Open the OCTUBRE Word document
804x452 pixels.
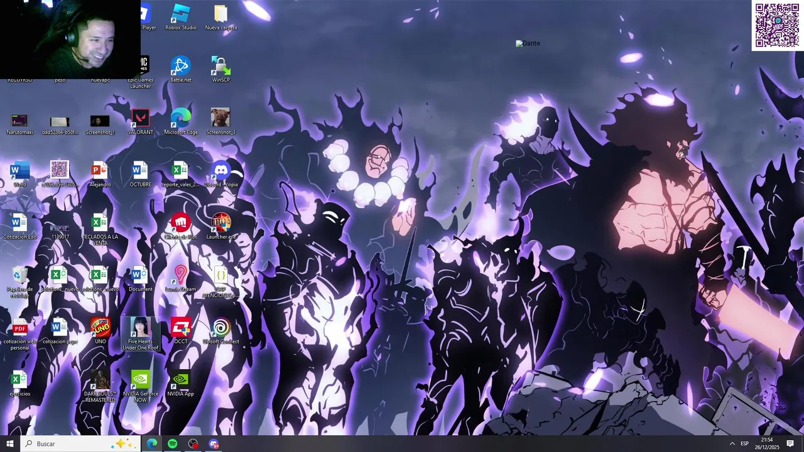[x=140, y=174]
